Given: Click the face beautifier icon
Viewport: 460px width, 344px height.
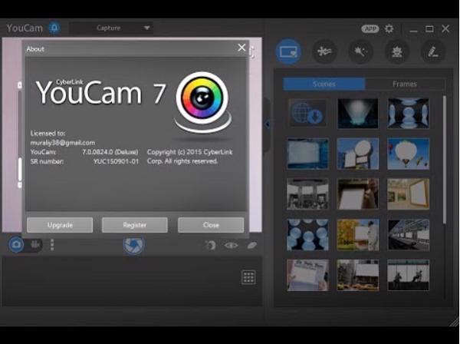Looking at the screenshot, I should [210, 245].
